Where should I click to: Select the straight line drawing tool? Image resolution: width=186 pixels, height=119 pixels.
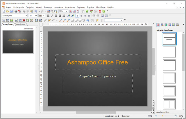tap(45, 20)
